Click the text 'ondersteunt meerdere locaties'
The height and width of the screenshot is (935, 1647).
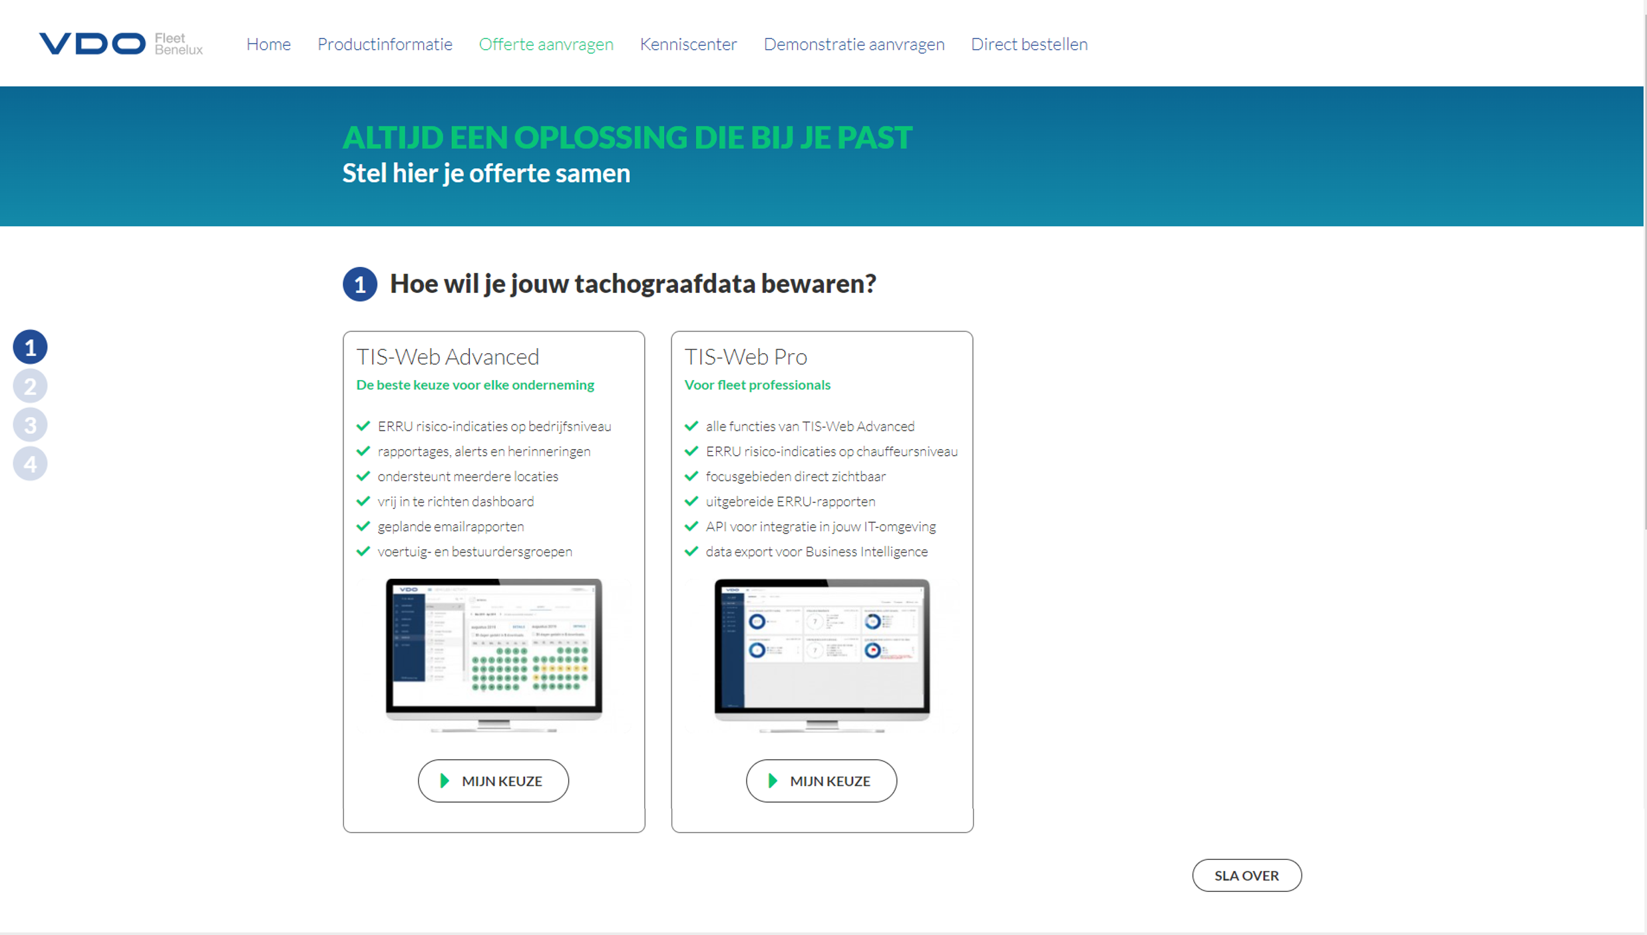tap(468, 476)
